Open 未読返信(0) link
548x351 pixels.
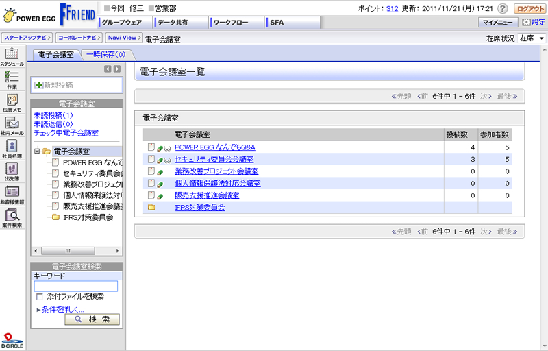point(53,124)
